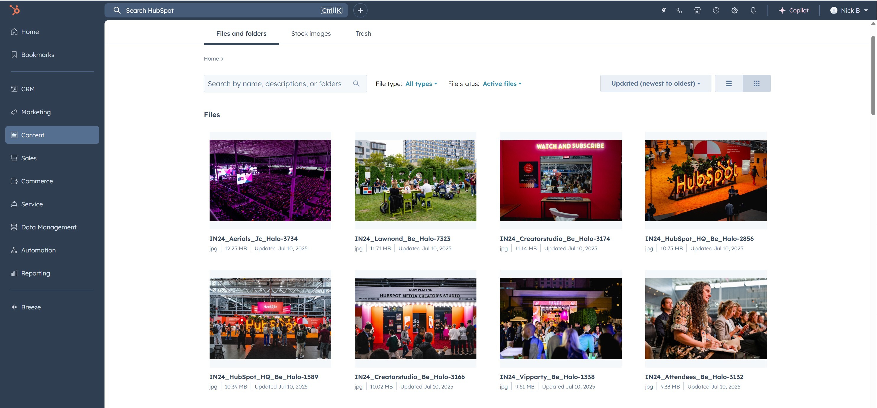Click the file name IN24_Aerials_Jc_Halo-3734
This screenshot has height=408, width=877.
(253, 239)
